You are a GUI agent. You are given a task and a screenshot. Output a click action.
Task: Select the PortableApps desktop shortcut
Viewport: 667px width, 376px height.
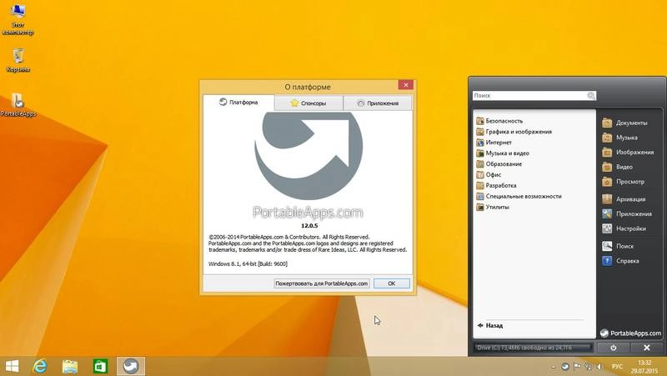18,105
